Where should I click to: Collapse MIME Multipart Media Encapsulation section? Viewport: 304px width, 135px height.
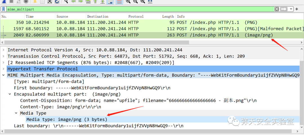3,75
